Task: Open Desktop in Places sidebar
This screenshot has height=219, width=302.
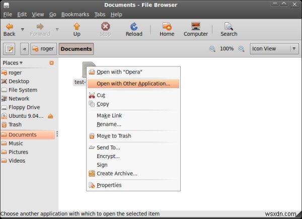Action: (28, 81)
